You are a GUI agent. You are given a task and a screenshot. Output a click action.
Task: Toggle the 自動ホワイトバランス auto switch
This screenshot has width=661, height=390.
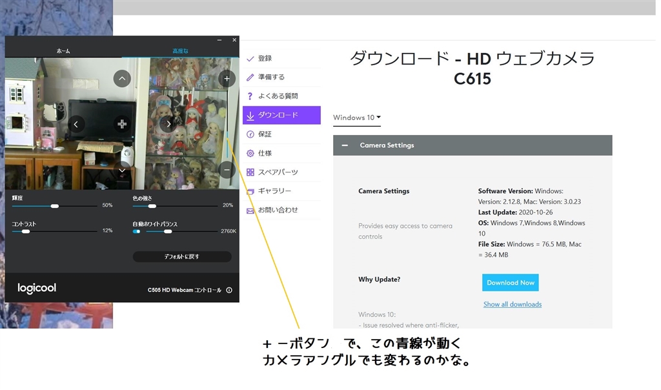(x=136, y=231)
